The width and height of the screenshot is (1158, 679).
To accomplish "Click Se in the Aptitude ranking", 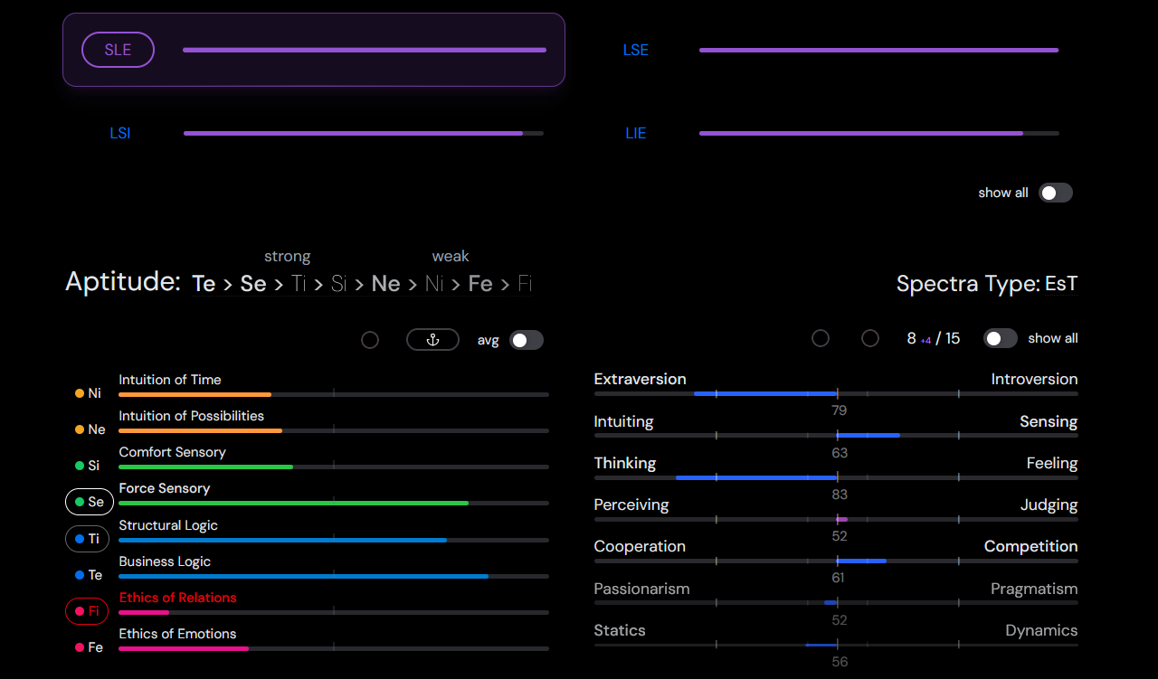I will tap(253, 284).
